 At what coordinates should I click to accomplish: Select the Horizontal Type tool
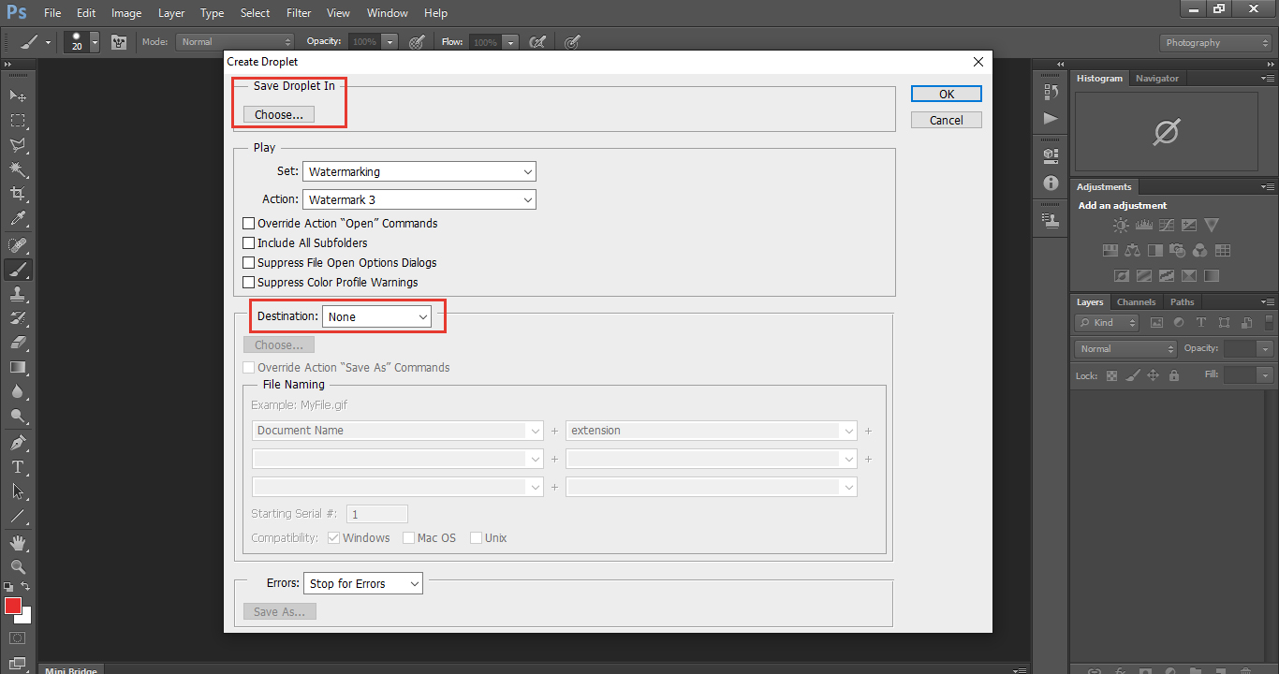18,466
